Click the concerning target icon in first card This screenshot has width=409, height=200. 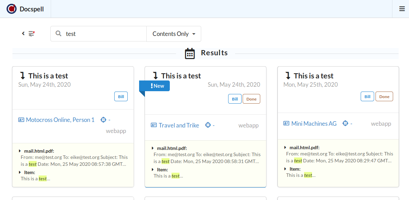(x=103, y=120)
